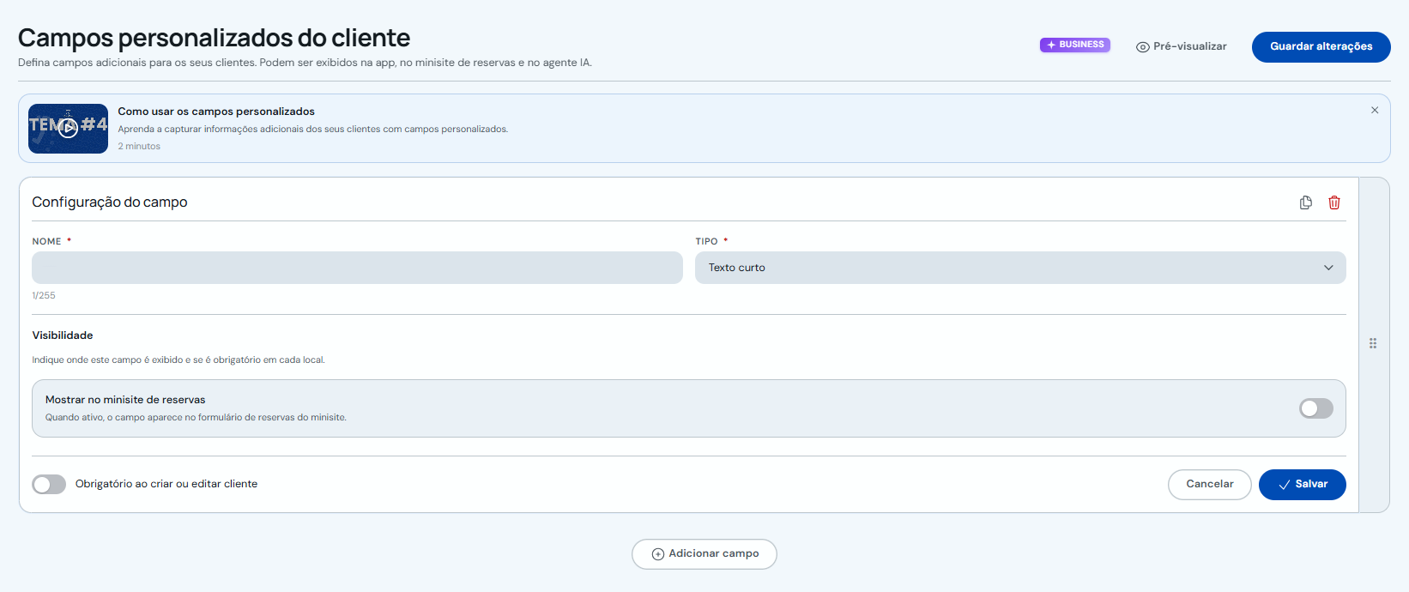
Task: Grab the drag handle dots on the field card
Action: (x=1373, y=343)
